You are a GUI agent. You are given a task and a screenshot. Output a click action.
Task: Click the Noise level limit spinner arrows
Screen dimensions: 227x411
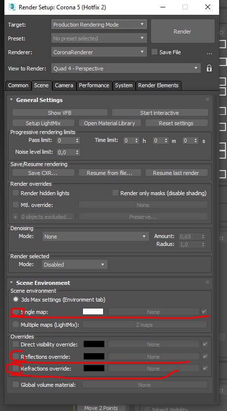pos(77,152)
